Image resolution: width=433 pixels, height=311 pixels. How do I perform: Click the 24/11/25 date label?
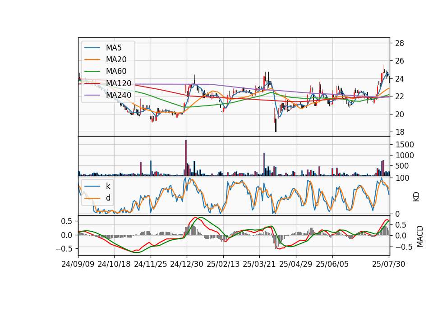coord(151,264)
